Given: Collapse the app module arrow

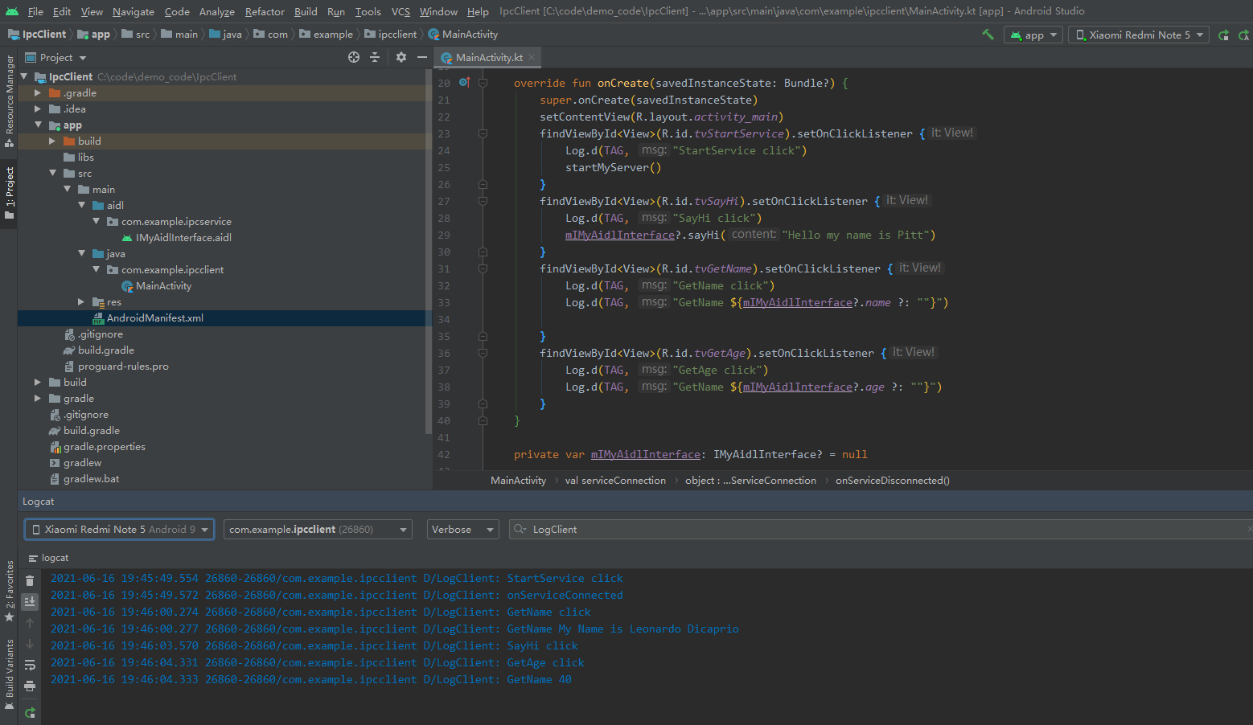Looking at the screenshot, I should 38,125.
